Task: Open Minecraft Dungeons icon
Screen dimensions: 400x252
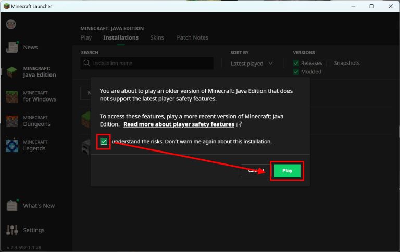Action: pyautogui.click(x=12, y=121)
